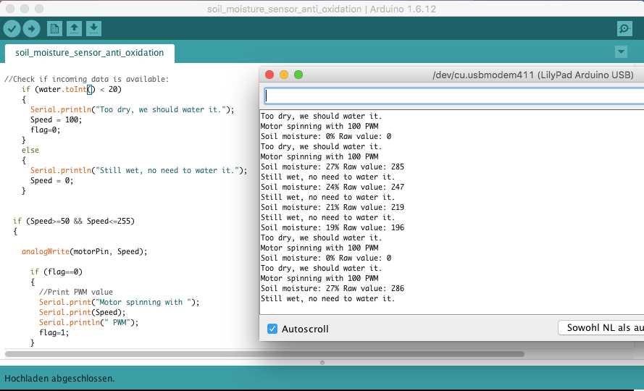The width and height of the screenshot is (644, 391).
Task: Click the code line 'Serial.print(Speed);'
Action: point(82,312)
